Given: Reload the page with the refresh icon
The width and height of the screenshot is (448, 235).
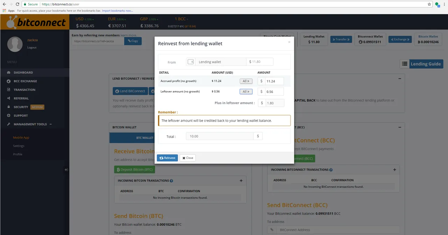Looking at the screenshot, I should pos(17,4).
